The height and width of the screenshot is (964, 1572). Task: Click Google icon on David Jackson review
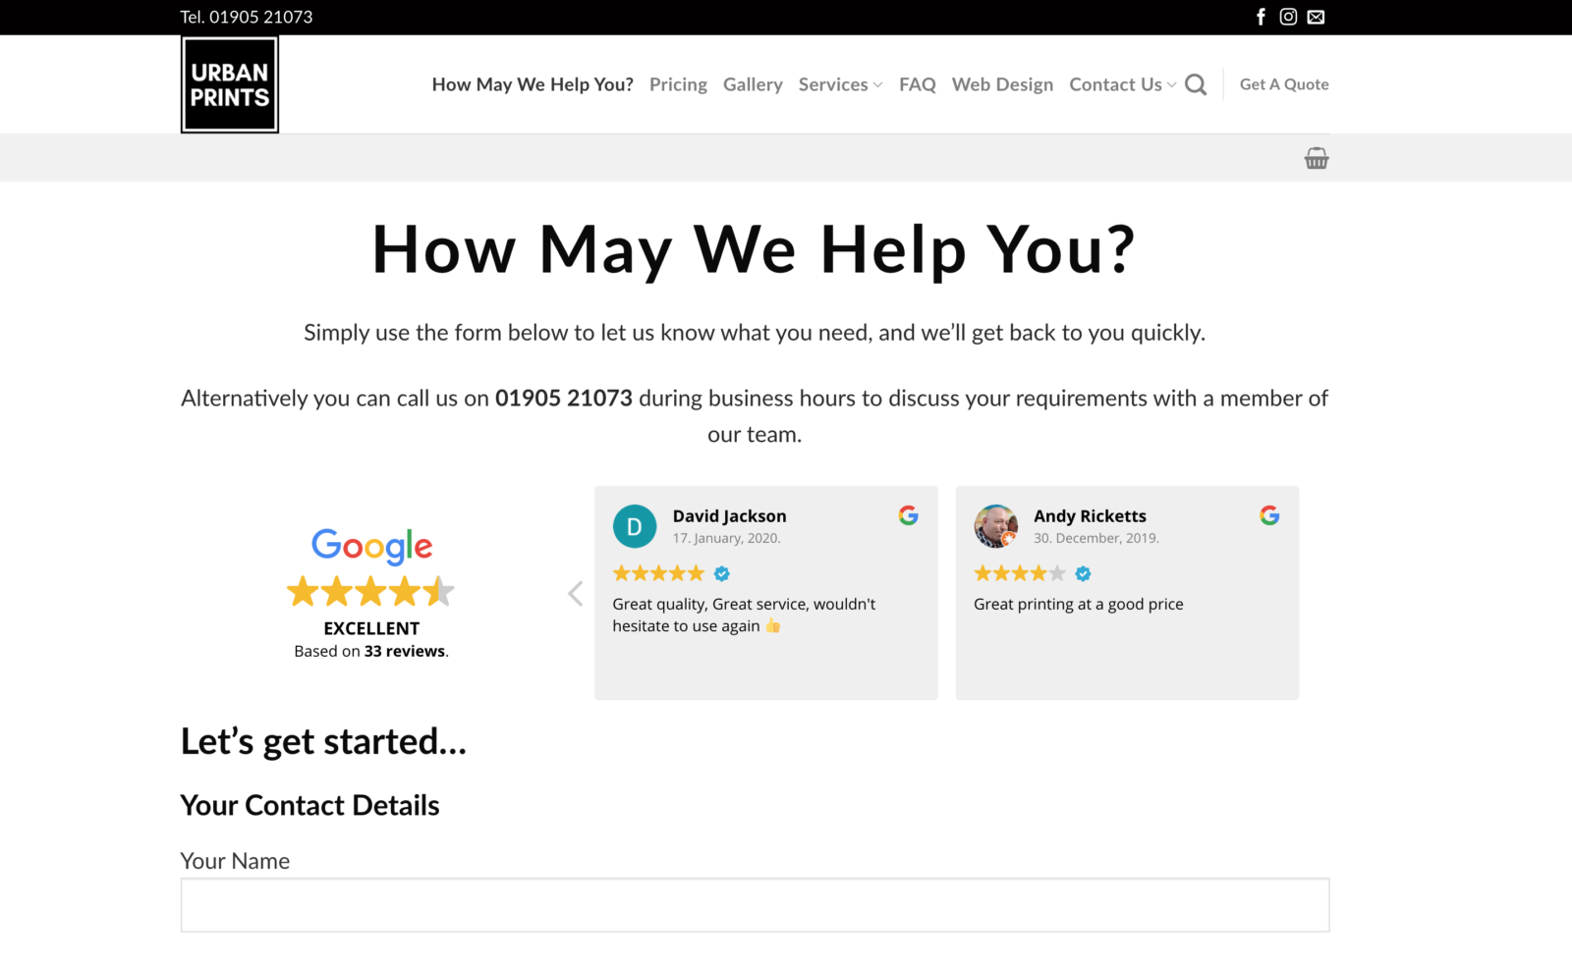click(909, 515)
